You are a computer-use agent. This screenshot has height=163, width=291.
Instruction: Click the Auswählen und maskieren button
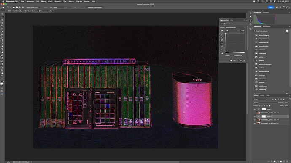[95, 7]
